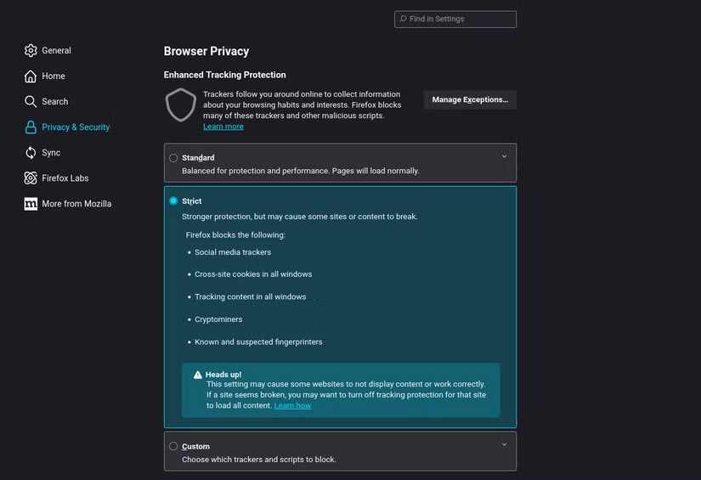Click the General gear icon

coord(31,51)
